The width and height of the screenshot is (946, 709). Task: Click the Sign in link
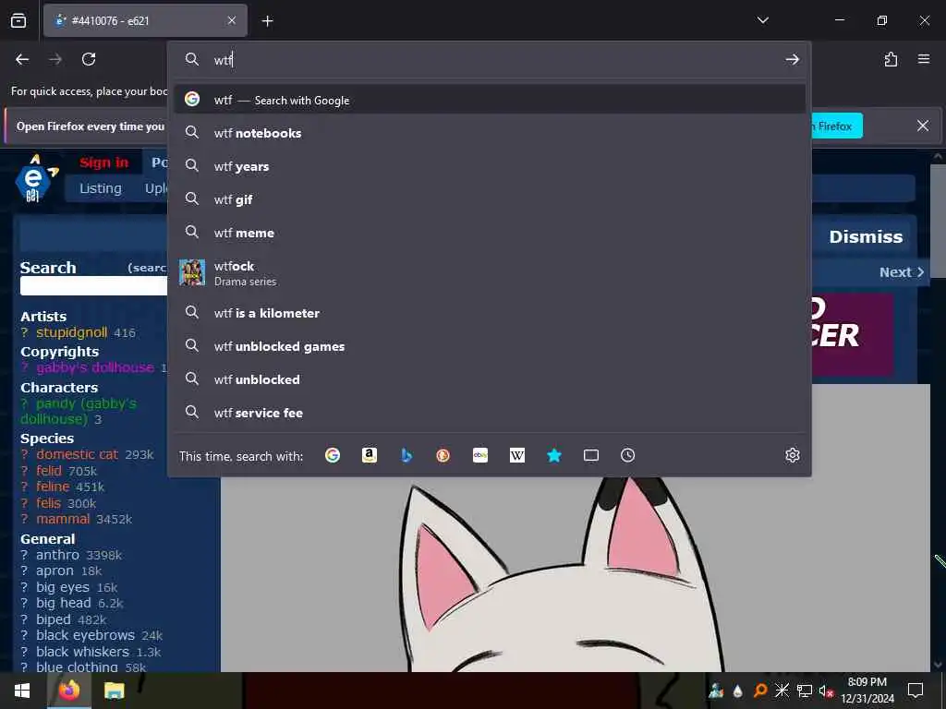tap(104, 162)
